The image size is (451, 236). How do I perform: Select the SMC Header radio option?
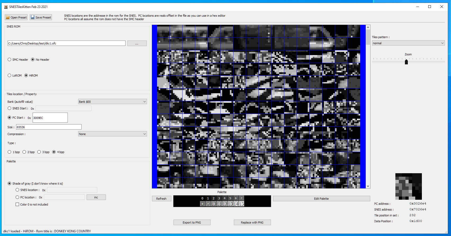pos(10,60)
